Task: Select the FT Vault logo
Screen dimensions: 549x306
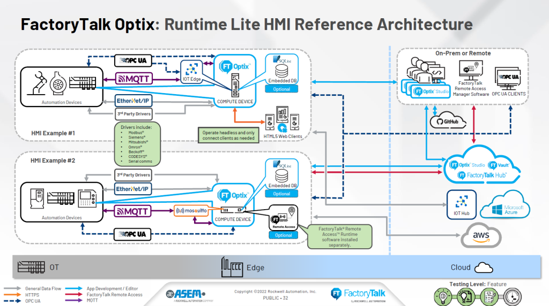Action: pyautogui.click(x=499, y=165)
